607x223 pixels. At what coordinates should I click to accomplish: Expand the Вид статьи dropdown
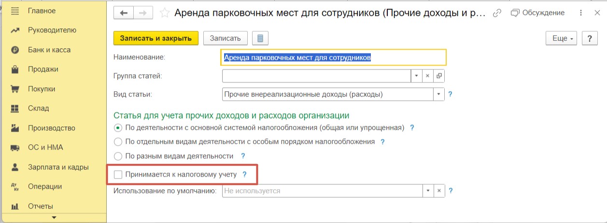click(x=439, y=95)
